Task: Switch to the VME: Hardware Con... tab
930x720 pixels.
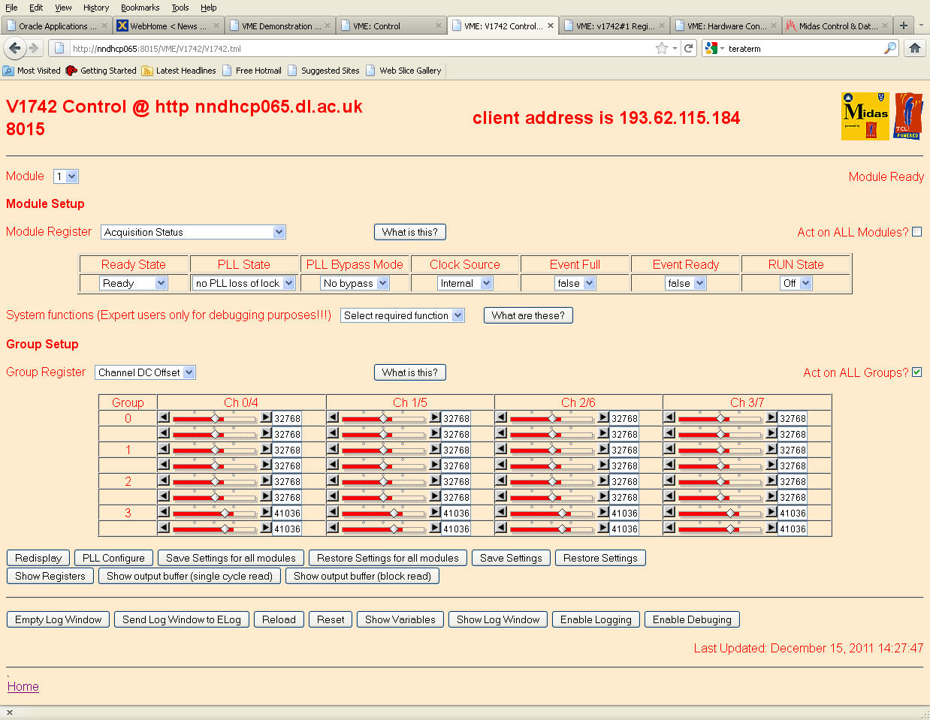Action: (x=726, y=26)
